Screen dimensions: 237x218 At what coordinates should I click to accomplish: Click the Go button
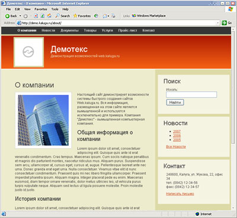tap(227, 23)
